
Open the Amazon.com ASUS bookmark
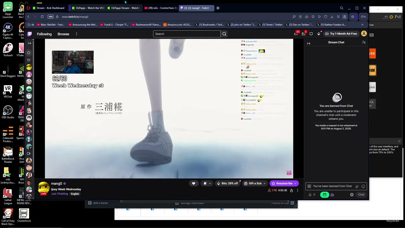coord(177,25)
